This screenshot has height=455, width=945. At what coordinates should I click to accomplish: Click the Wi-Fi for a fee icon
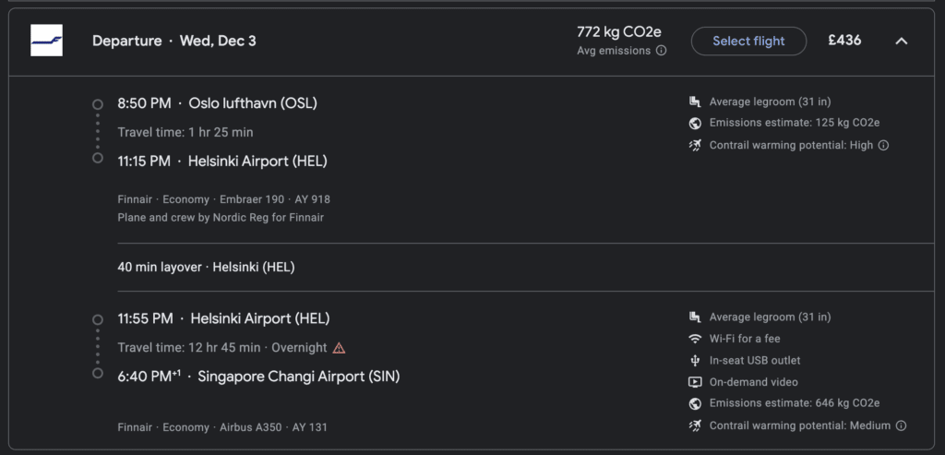695,339
